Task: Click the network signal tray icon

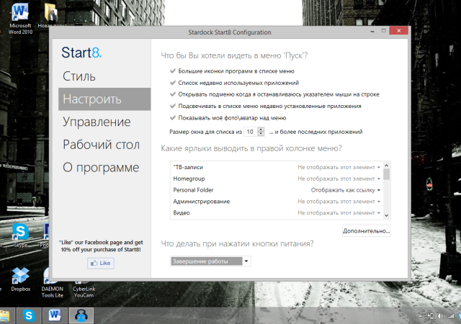Action: click(451, 316)
